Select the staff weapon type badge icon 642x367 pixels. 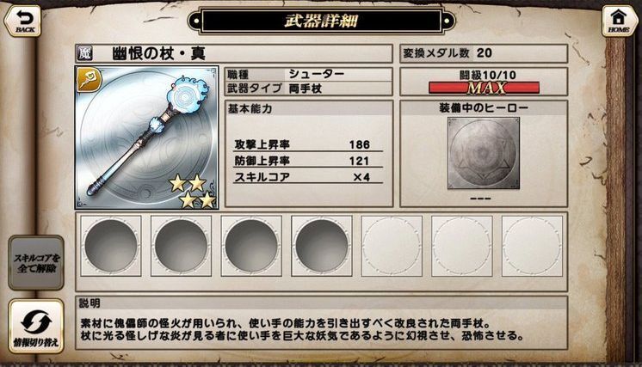pos(89,79)
